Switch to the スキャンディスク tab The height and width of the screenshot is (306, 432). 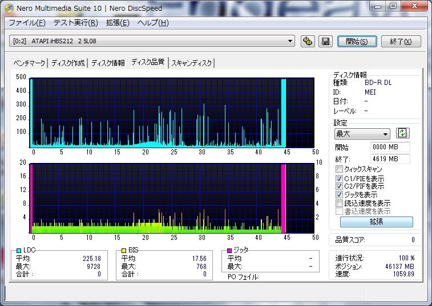click(192, 63)
